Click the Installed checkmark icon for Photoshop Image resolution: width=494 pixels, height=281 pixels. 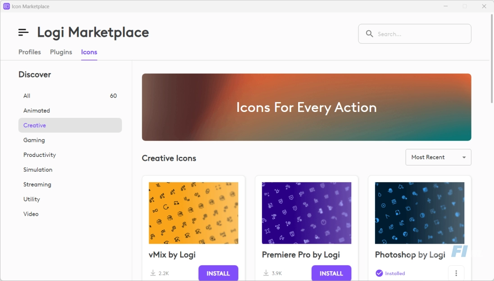pyautogui.click(x=379, y=273)
